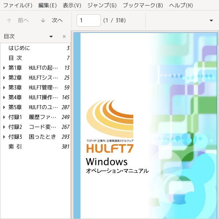This screenshot has width=219, height=219.
Task: Open the ファイル(F) menu
Action: (x=18, y=5)
